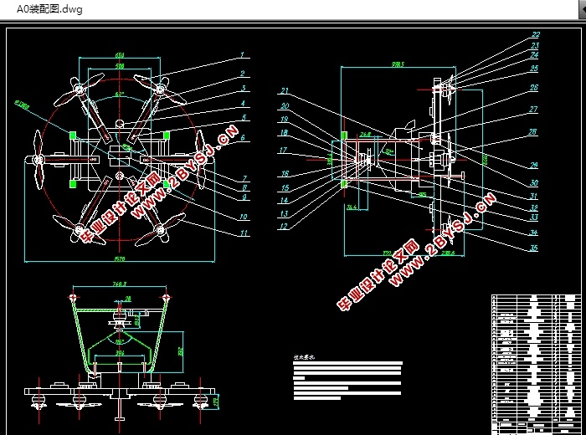586x435 pixels.
Task: Select part callout number 4
Action: point(243,103)
